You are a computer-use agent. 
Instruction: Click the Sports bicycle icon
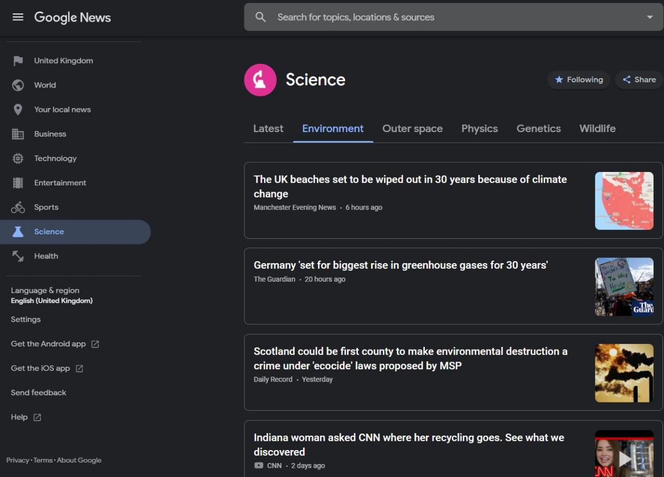[x=18, y=207]
